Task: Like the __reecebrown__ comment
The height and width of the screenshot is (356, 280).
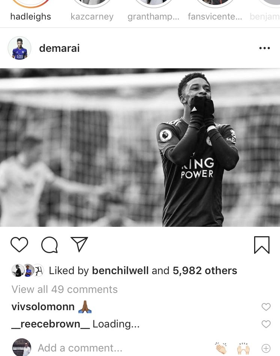Action: tap(266, 324)
